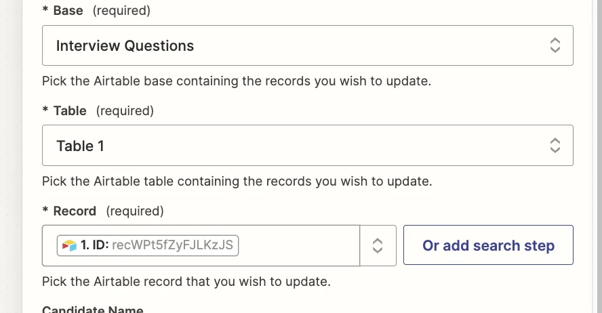This screenshot has width=602, height=313.
Task: Click empty space after the record pill
Action: [298, 245]
